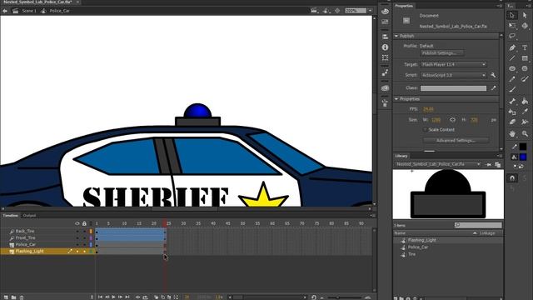Toggle lock all layers padlock icon
The height and width of the screenshot is (300, 533).
point(84,223)
